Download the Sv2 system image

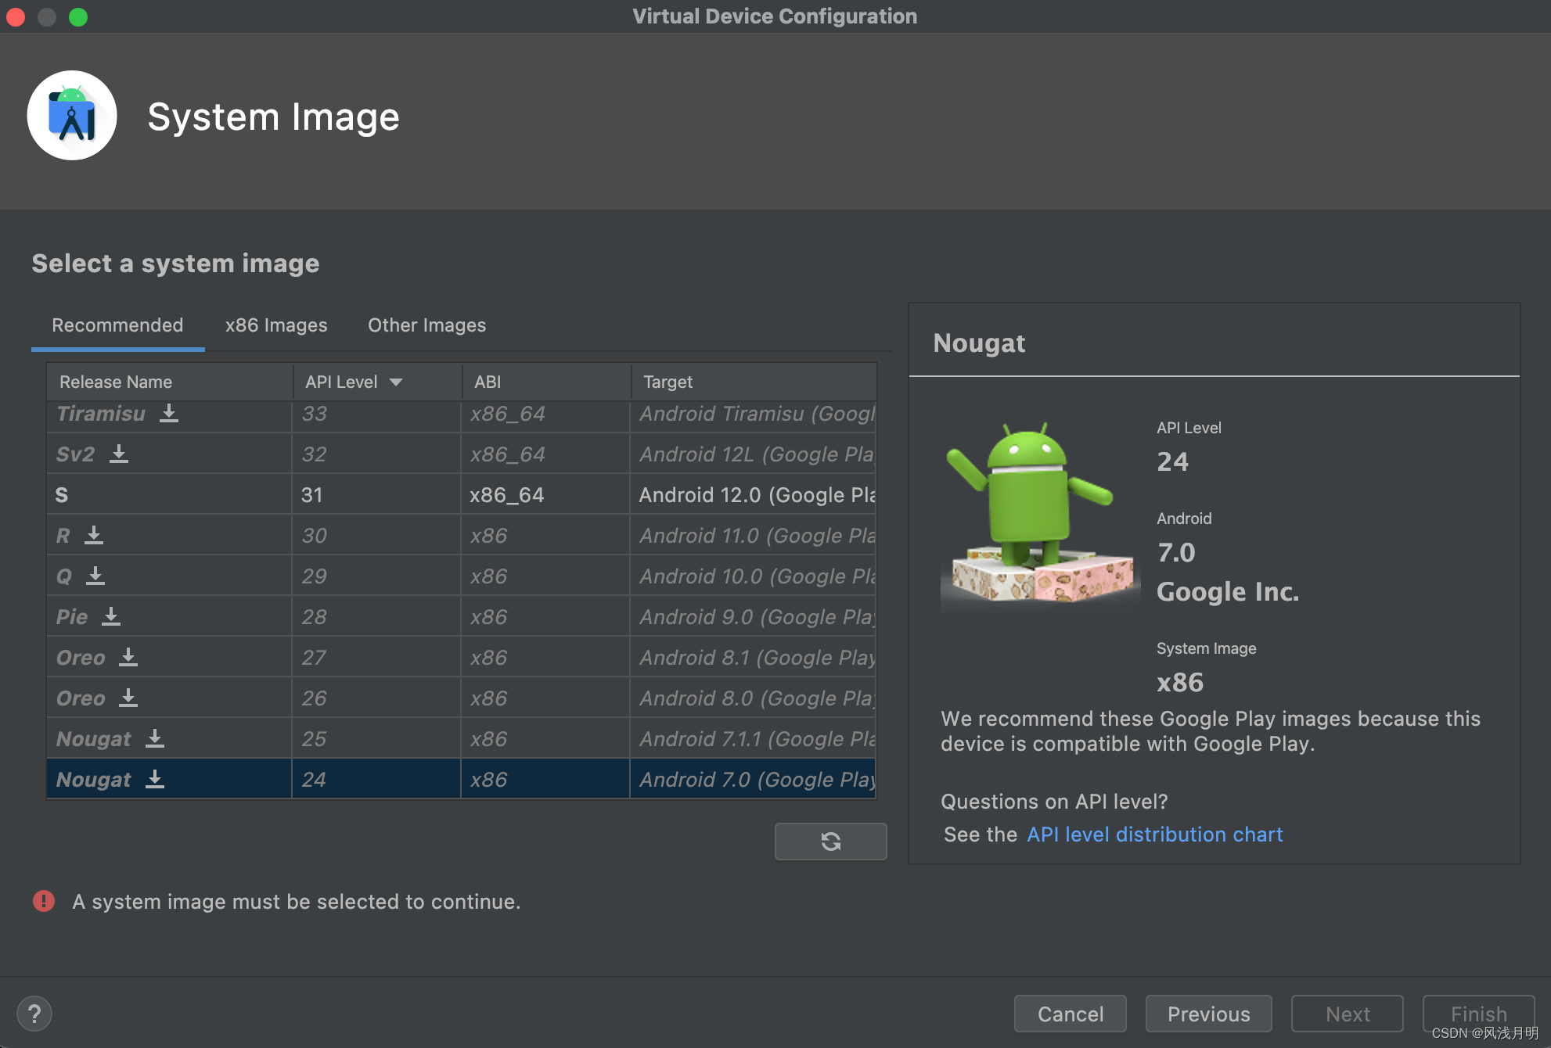(x=118, y=454)
